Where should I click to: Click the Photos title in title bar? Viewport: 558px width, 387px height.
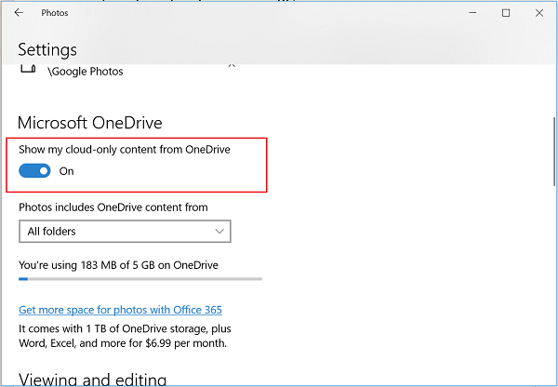pyautogui.click(x=55, y=13)
